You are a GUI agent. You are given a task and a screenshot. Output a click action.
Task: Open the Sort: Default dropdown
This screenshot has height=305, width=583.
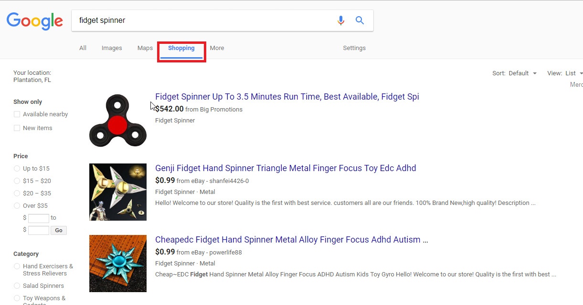(x=515, y=73)
